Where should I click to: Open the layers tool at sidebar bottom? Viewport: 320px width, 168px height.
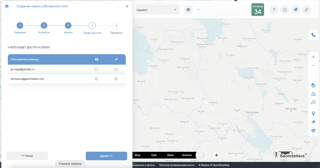313,130
